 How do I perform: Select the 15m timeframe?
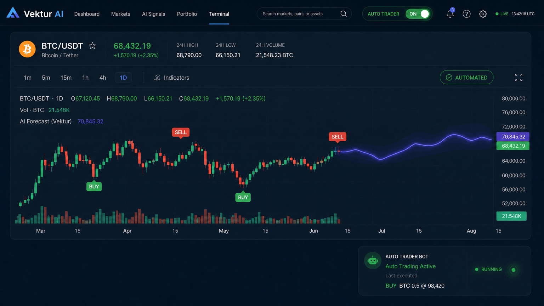(66, 78)
